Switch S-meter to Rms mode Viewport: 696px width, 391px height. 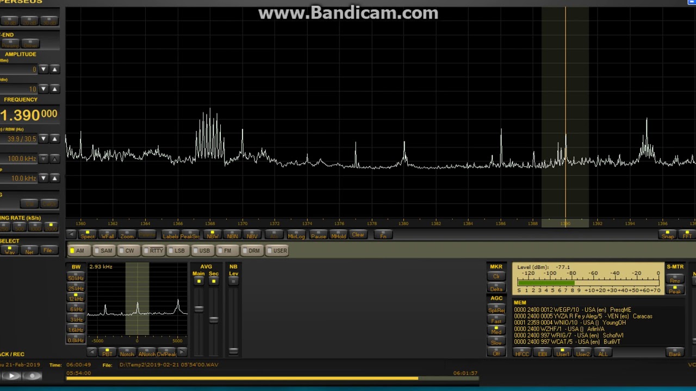tap(675, 280)
